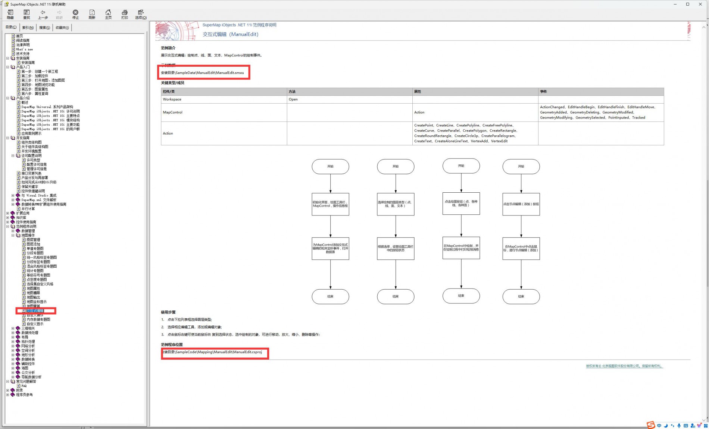This screenshot has width=709, height=429.
Task: Go back with the 上一步 toolbar icon
Action: tap(43, 14)
